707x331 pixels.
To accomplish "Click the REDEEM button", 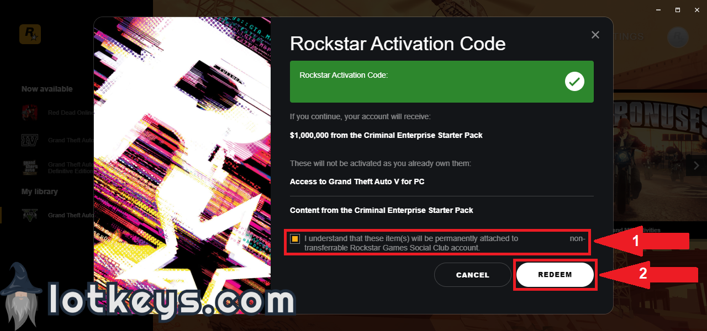I will pyautogui.click(x=555, y=274).
